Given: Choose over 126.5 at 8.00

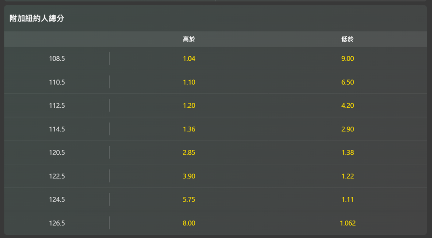Looking at the screenshot, I should [x=189, y=223].
